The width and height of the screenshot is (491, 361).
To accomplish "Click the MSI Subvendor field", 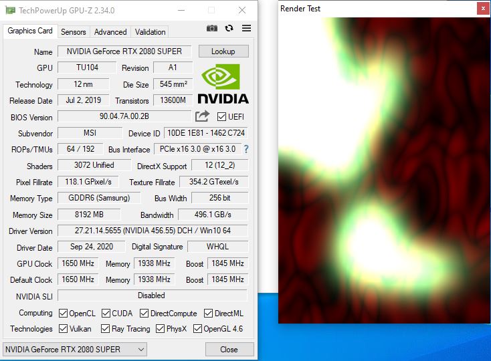I will tap(90, 133).
